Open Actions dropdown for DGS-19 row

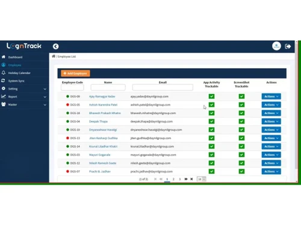(271, 130)
